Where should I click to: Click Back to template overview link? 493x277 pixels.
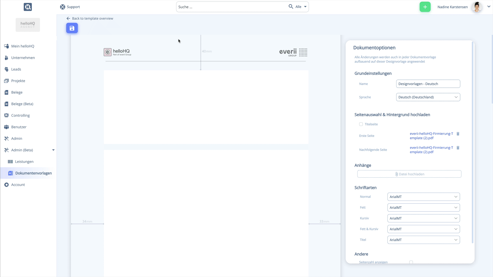[90, 18]
